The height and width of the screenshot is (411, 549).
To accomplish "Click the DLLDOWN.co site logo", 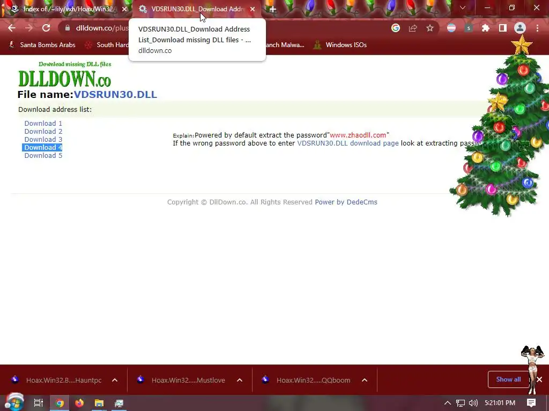I will point(65,75).
